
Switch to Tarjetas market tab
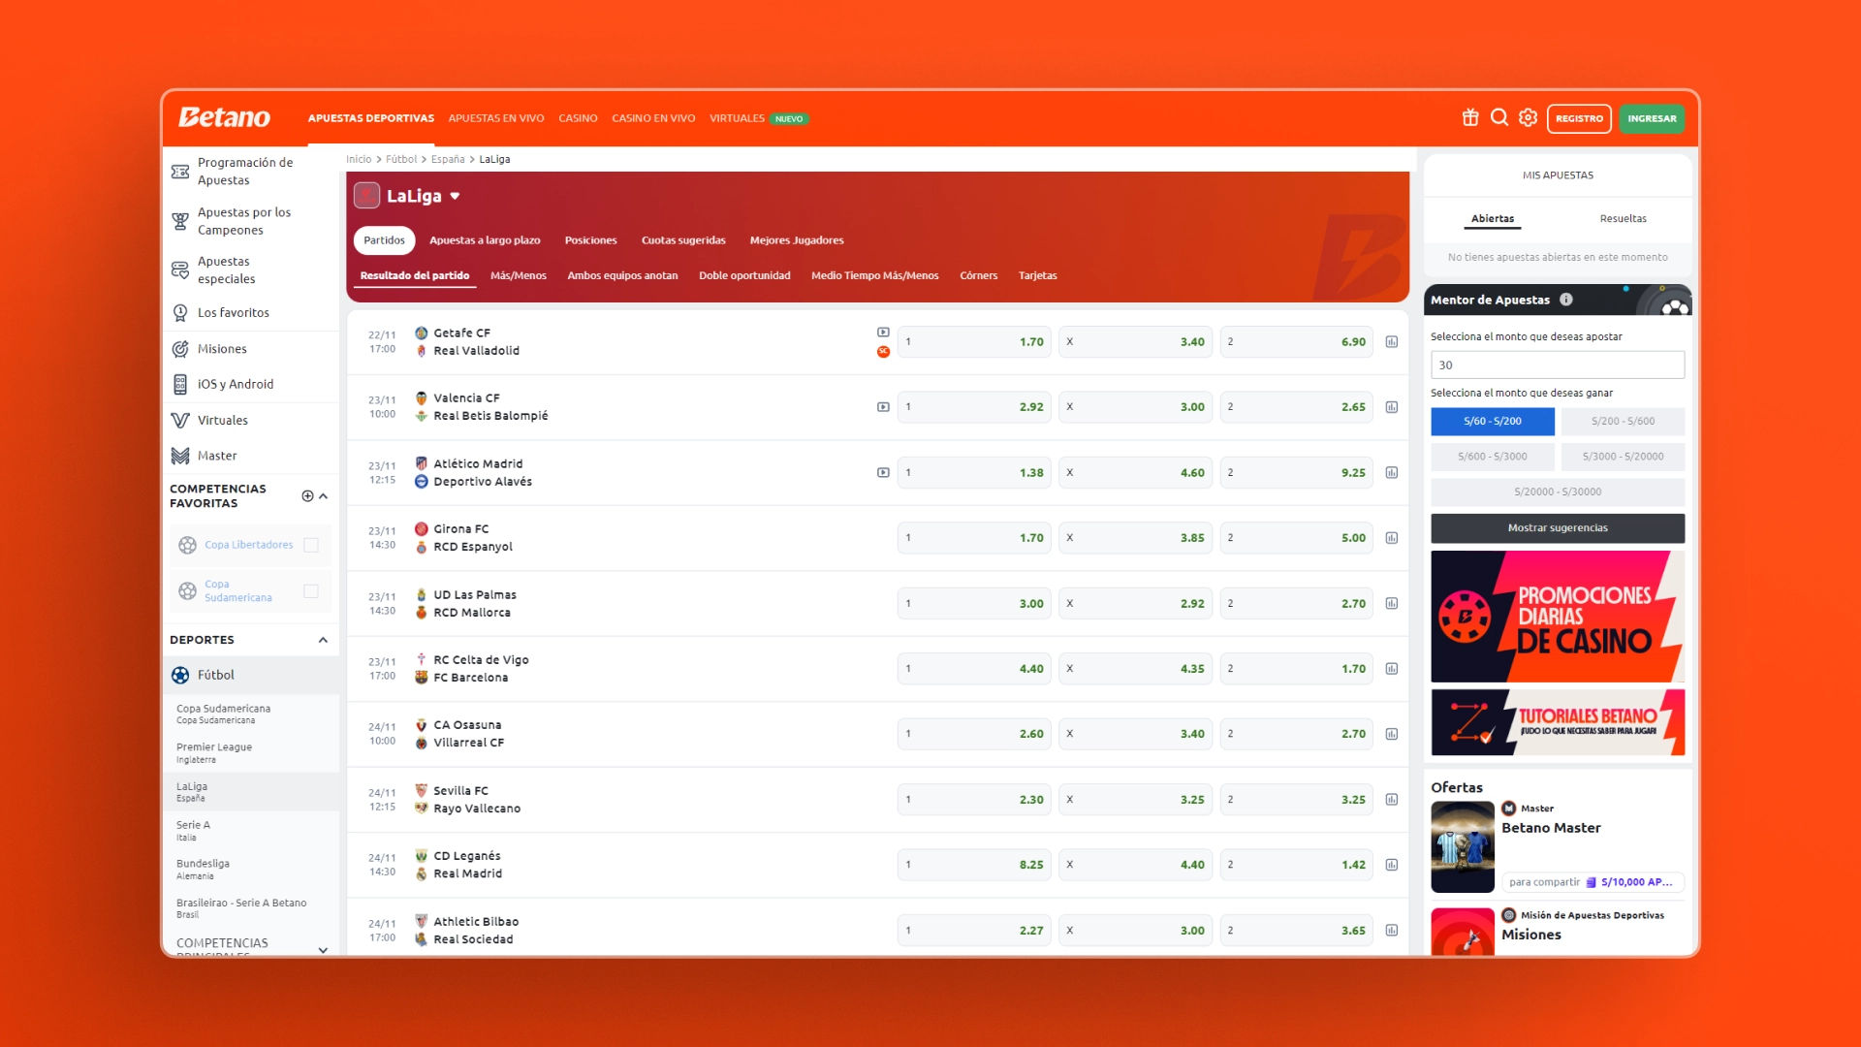1037,276
